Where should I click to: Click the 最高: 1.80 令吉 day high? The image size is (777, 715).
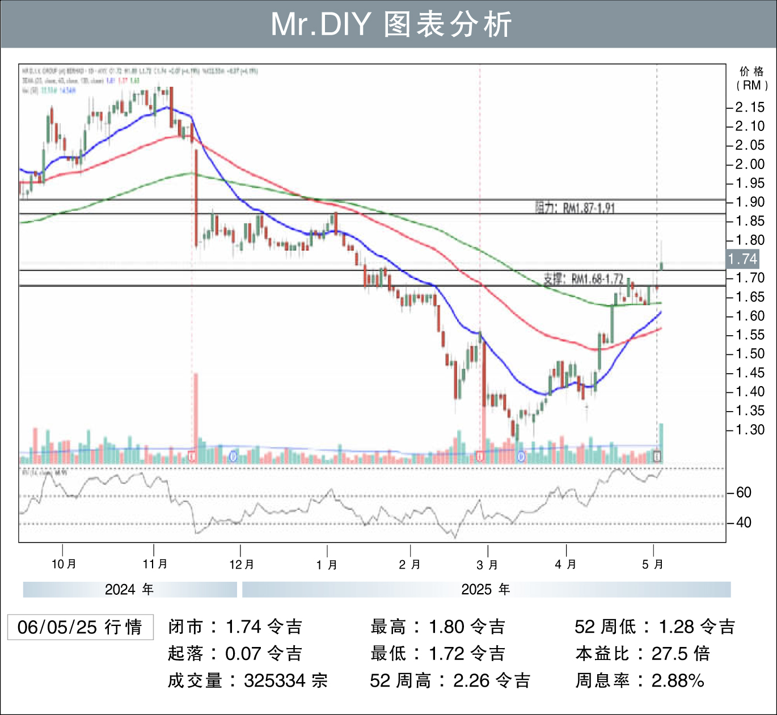438,627
